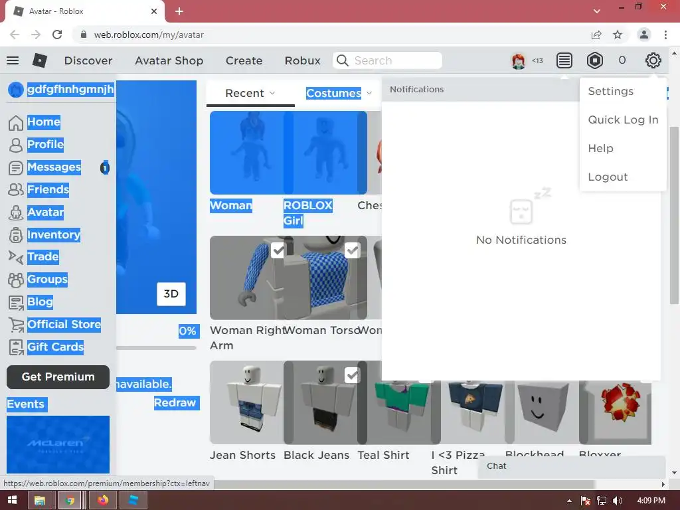Click the search magnifier icon
The image size is (680, 510).
coord(343,60)
